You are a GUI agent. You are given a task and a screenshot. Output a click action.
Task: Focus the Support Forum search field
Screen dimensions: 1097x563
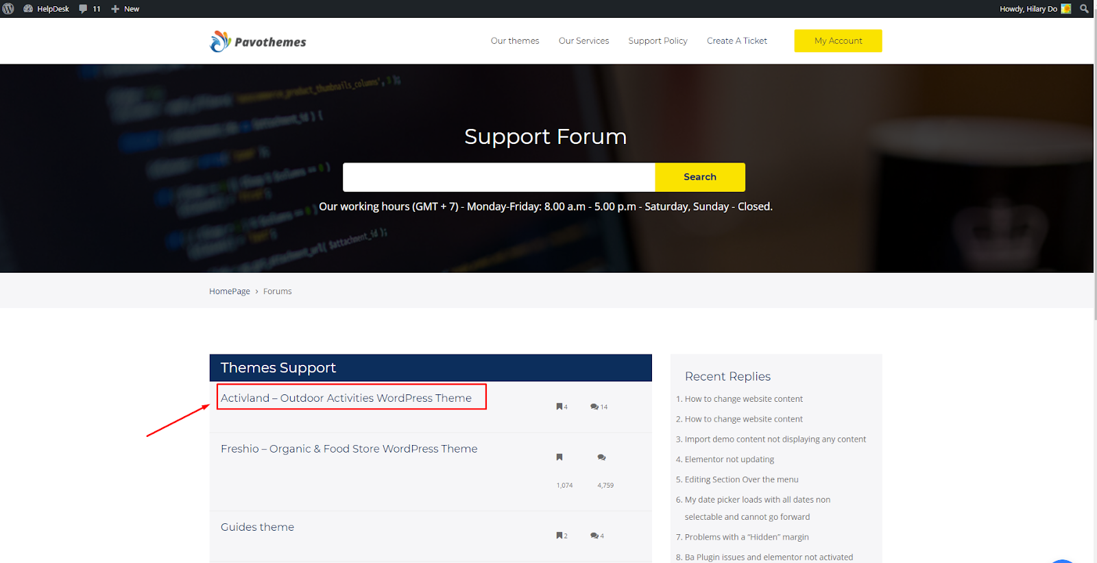(x=499, y=177)
